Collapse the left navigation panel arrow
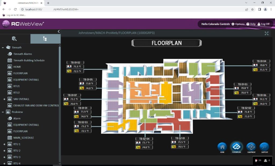Screen dimensions: 275x166 (59, 31)
